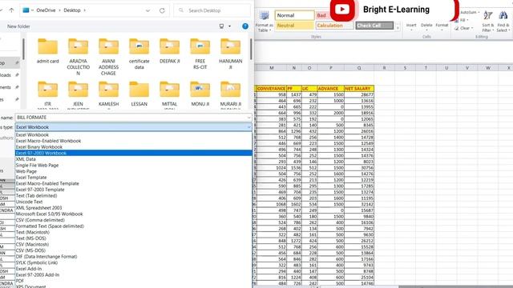Image resolution: width=513 pixels, height=288 pixels.
Task: Expand the File name history dropdown
Action: (x=248, y=118)
